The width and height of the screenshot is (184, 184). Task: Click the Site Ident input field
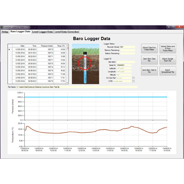(x=126, y=62)
